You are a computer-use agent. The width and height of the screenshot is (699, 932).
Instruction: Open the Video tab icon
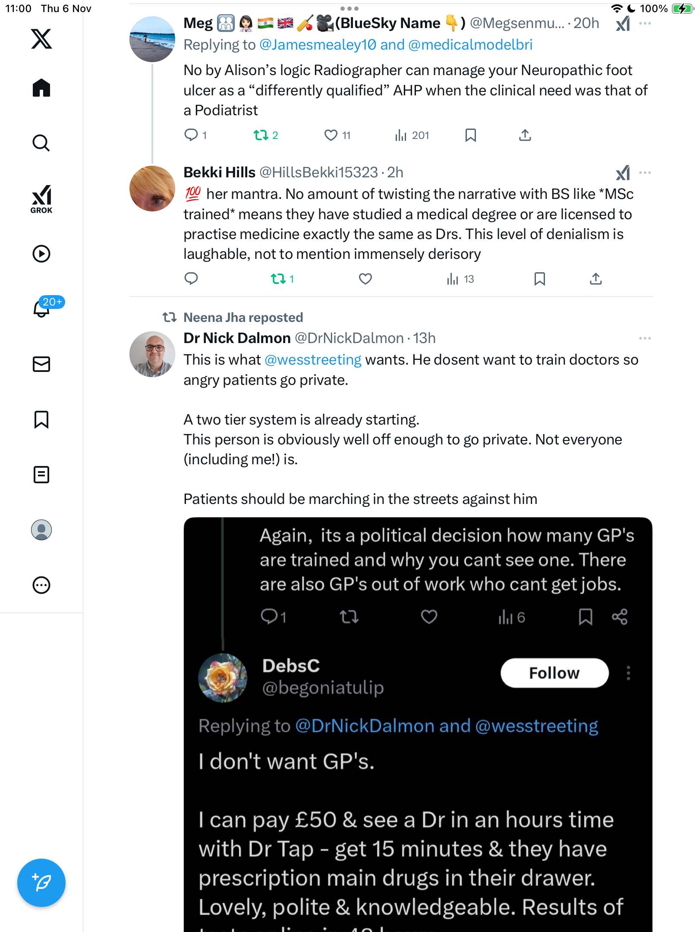point(41,254)
